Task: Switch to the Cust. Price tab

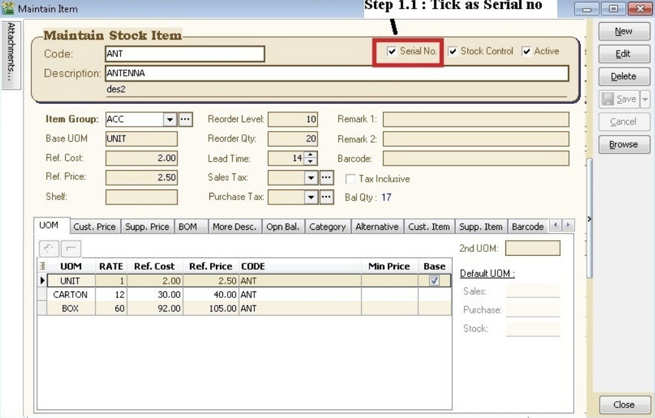Action: point(94,227)
